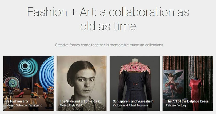Open the 'Is Fashion art?' card title
Viewport: 216px width, 114px height.
(18, 101)
